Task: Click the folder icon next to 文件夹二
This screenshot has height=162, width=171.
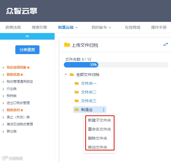Action: click(77, 92)
